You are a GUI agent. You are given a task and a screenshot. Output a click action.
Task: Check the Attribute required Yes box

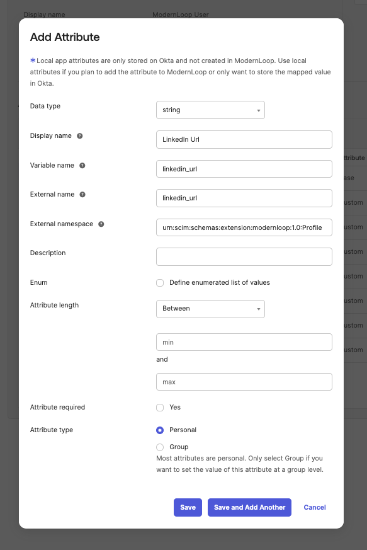click(160, 408)
